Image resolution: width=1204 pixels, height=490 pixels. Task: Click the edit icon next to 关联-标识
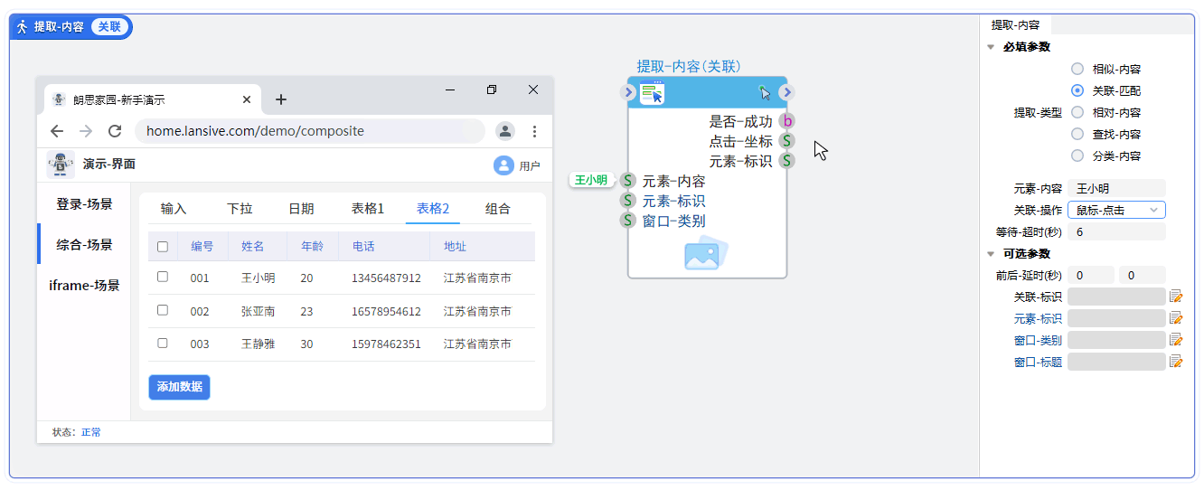(x=1176, y=297)
